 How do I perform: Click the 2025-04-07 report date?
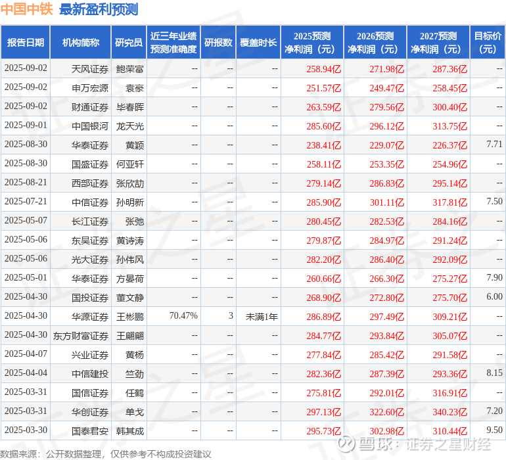coord(26,354)
